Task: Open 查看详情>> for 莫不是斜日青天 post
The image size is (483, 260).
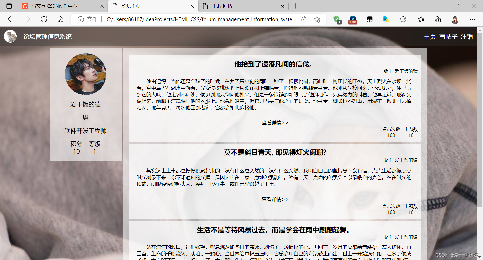Action: click(x=275, y=199)
